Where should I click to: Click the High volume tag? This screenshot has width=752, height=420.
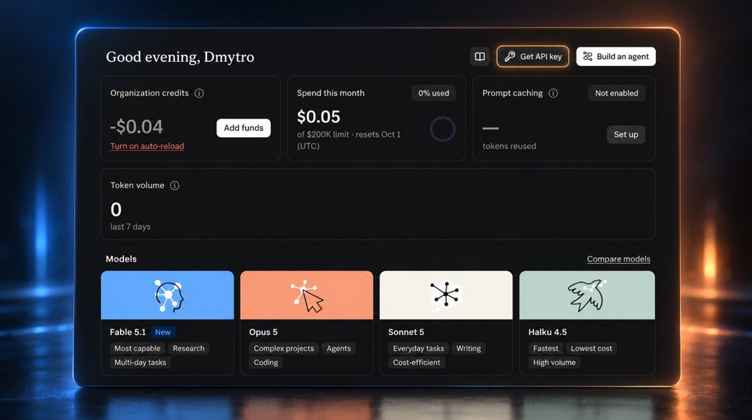click(554, 363)
